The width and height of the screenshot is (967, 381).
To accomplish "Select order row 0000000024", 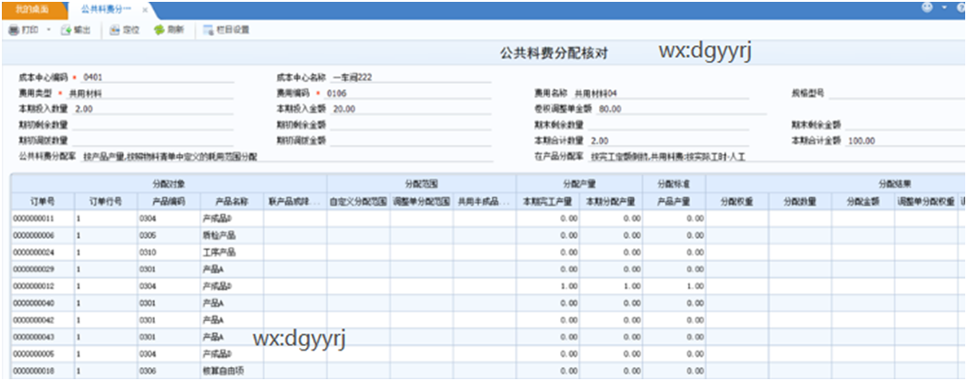I will pyautogui.click(x=488, y=252).
